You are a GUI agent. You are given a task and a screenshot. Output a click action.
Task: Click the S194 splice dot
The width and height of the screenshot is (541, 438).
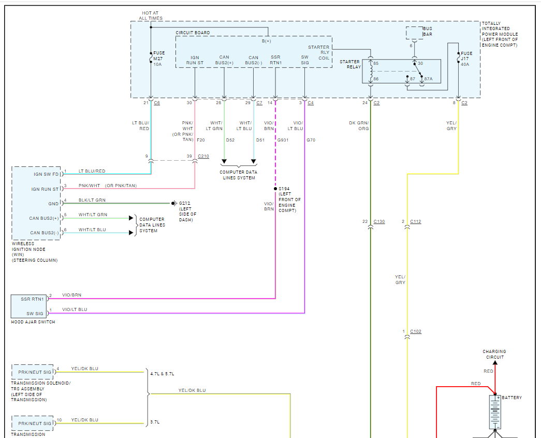(275, 189)
